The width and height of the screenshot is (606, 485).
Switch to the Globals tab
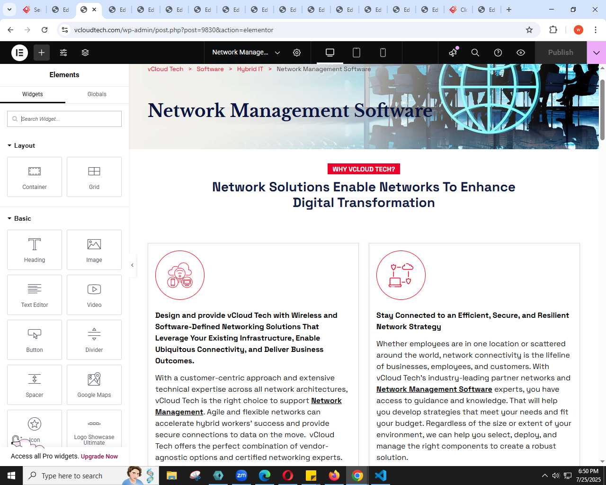(97, 94)
